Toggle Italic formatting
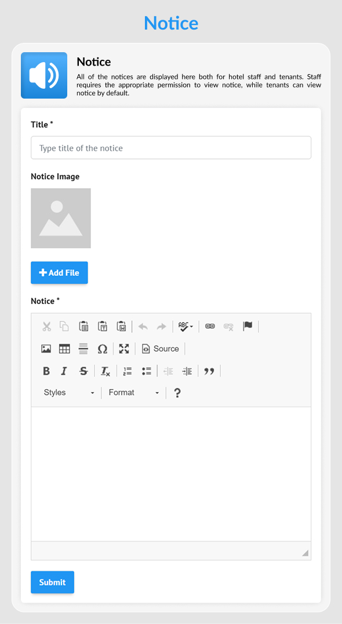 click(x=64, y=371)
